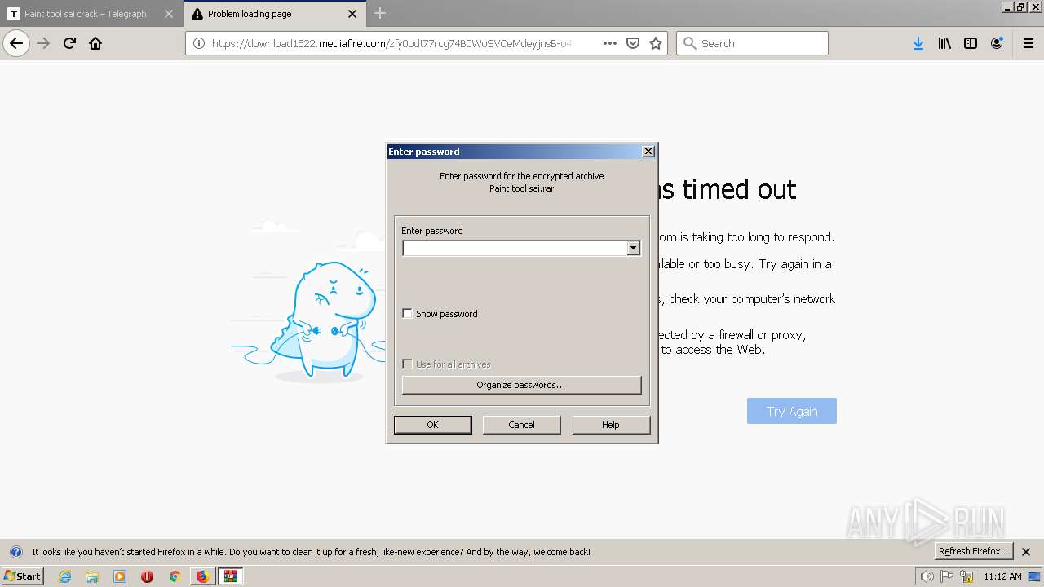Launch Internet Explorer from taskbar
The width and height of the screenshot is (1044, 587).
pos(65,576)
